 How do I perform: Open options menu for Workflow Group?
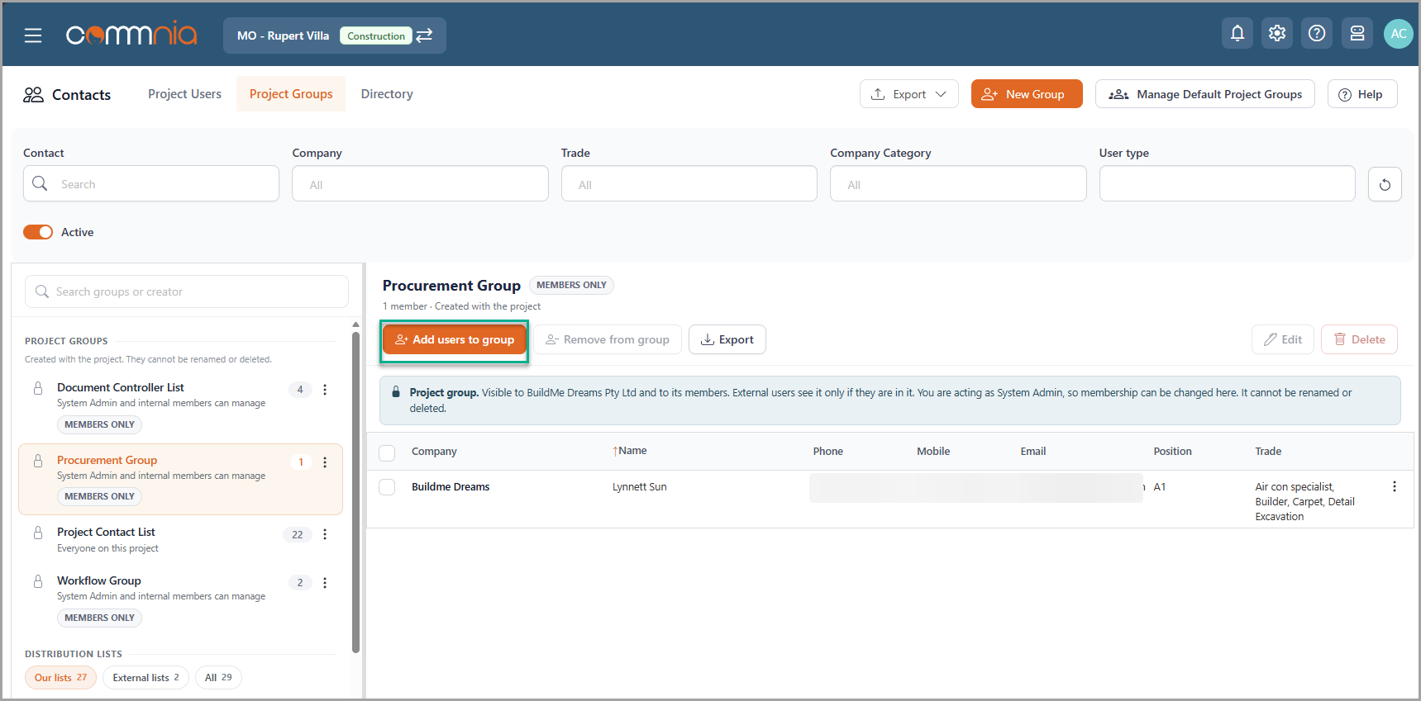click(x=325, y=583)
